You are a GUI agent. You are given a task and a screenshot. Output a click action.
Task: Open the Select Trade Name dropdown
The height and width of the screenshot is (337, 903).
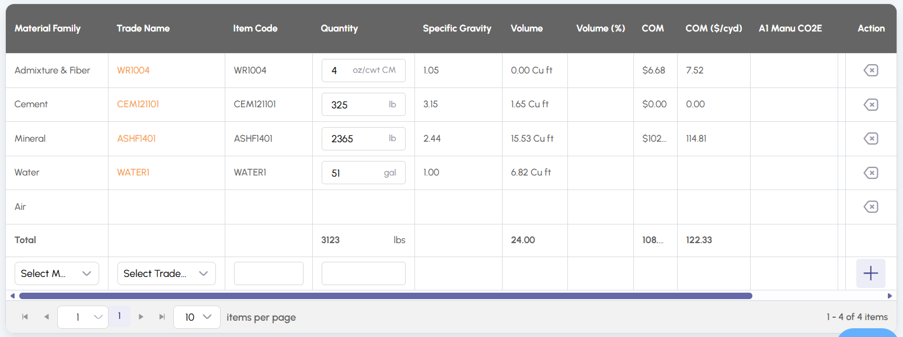point(166,273)
